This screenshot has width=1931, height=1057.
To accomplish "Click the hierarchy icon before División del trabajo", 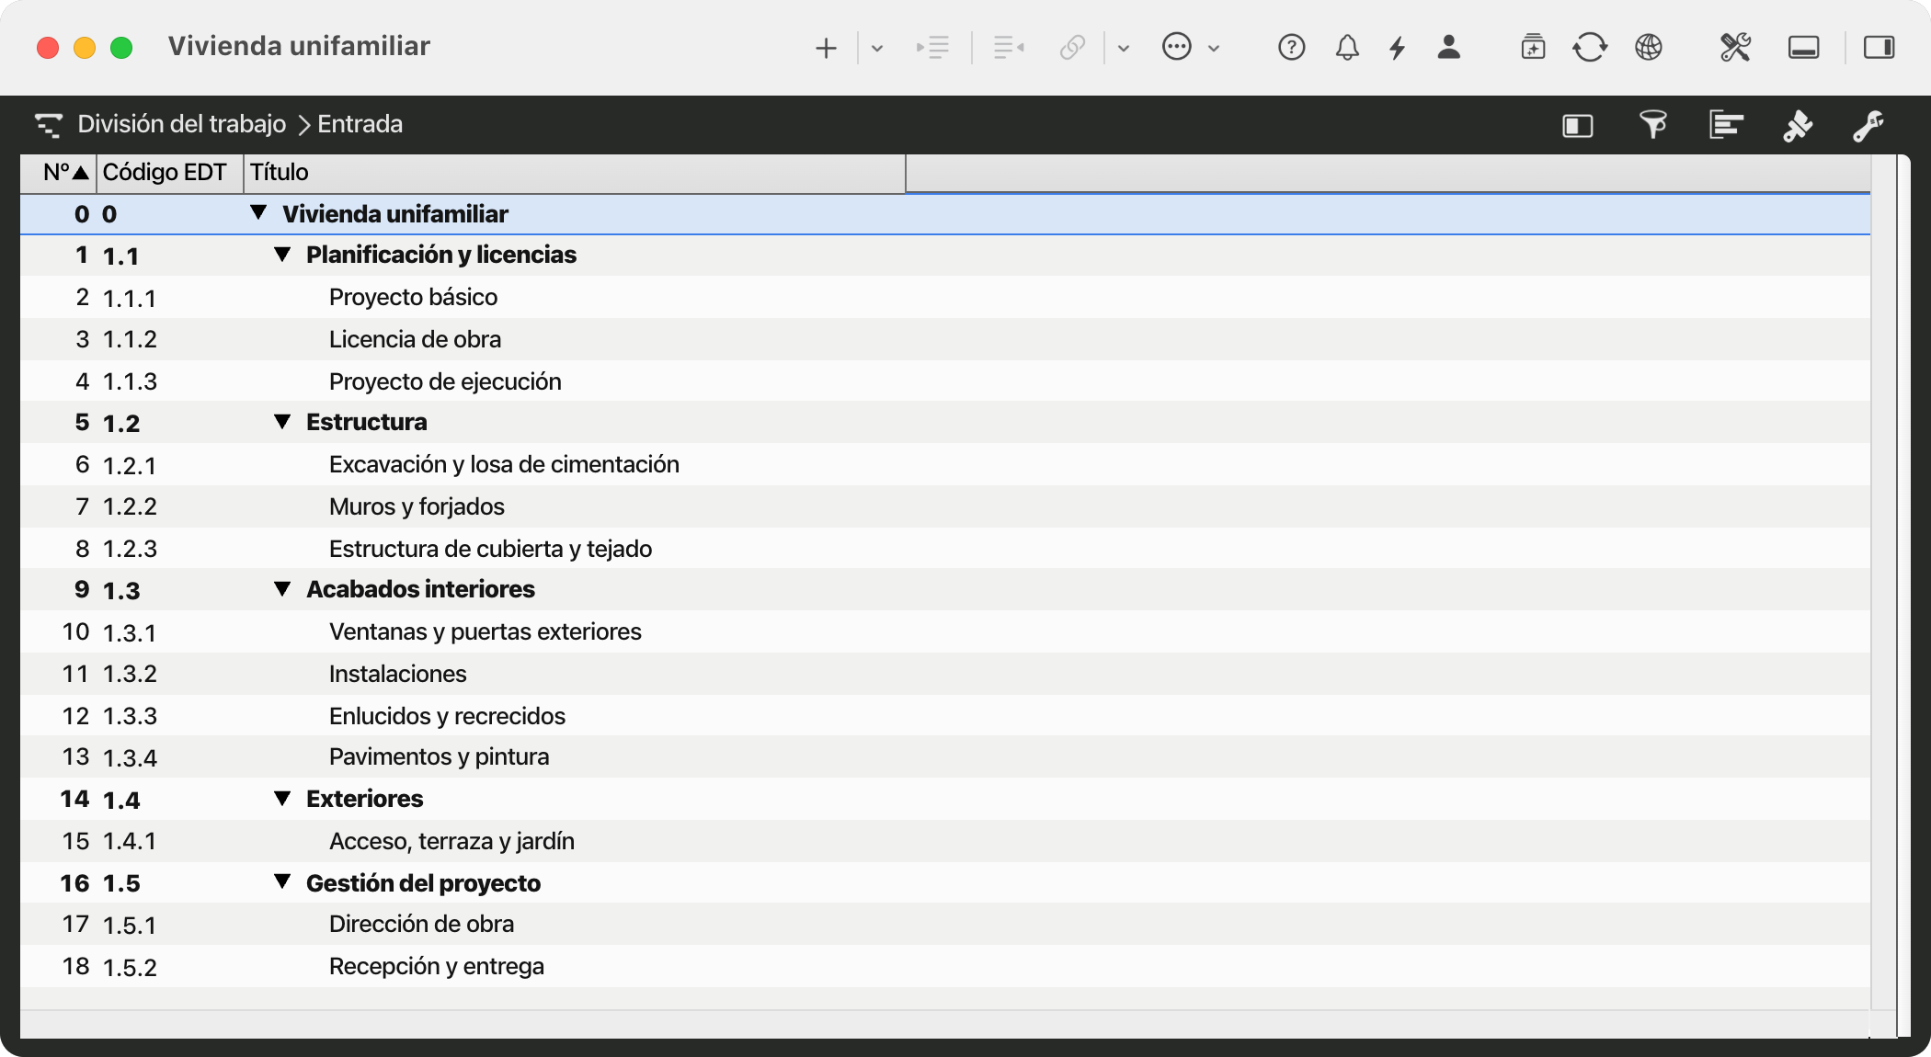I will [x=49, y=124].
